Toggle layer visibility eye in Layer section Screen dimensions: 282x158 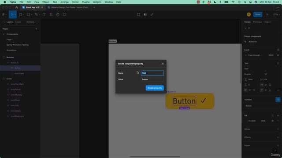click(278, 55)
